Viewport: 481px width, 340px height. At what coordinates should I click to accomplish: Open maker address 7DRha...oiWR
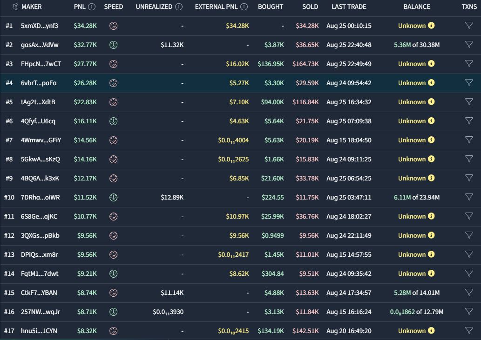(x=40, y=197)
